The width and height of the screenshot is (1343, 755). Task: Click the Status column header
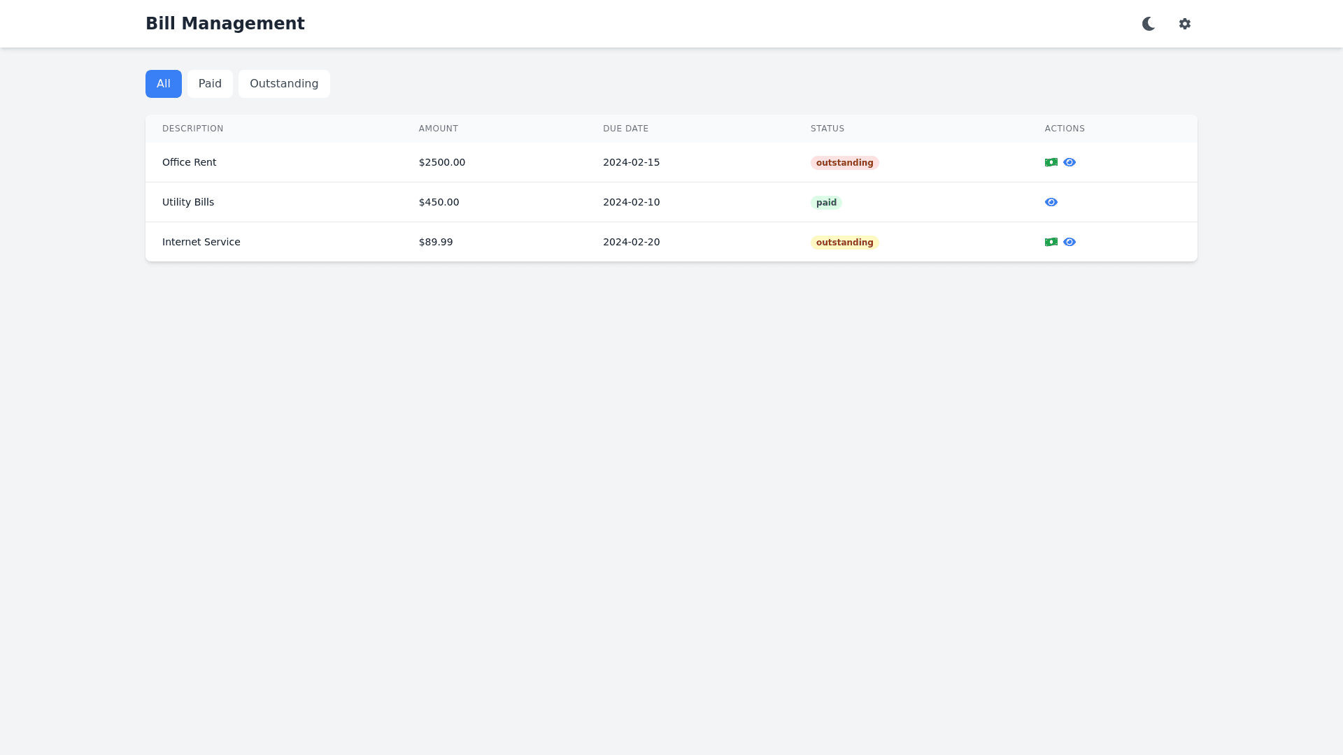pyautogui.click(x=827, y=129)
